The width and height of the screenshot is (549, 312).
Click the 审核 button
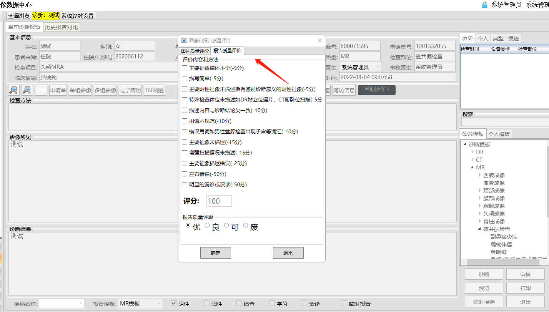pos(526,274)
